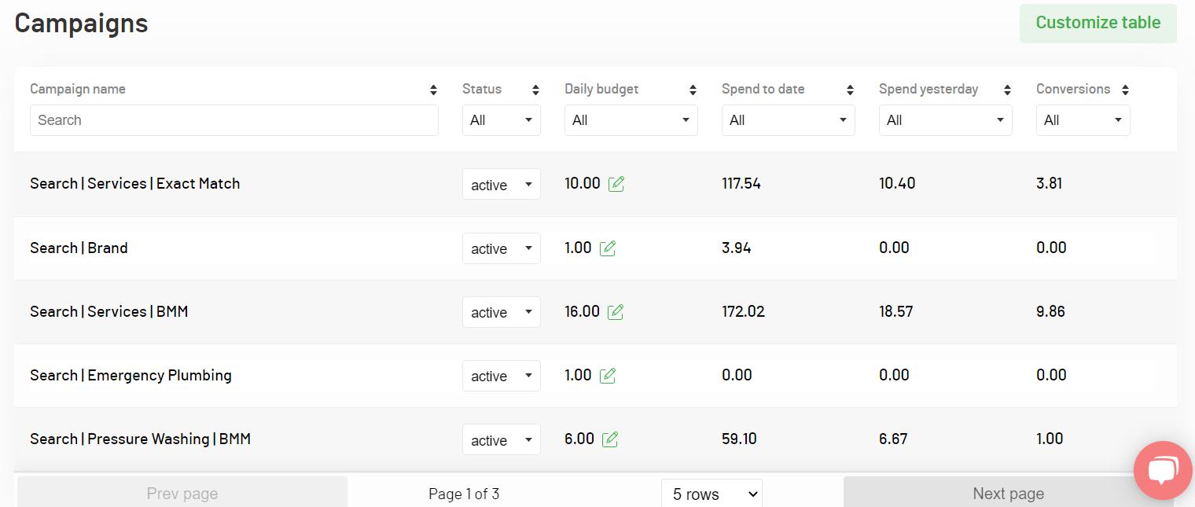Click the disabled Prev page control

click(182, 493)
